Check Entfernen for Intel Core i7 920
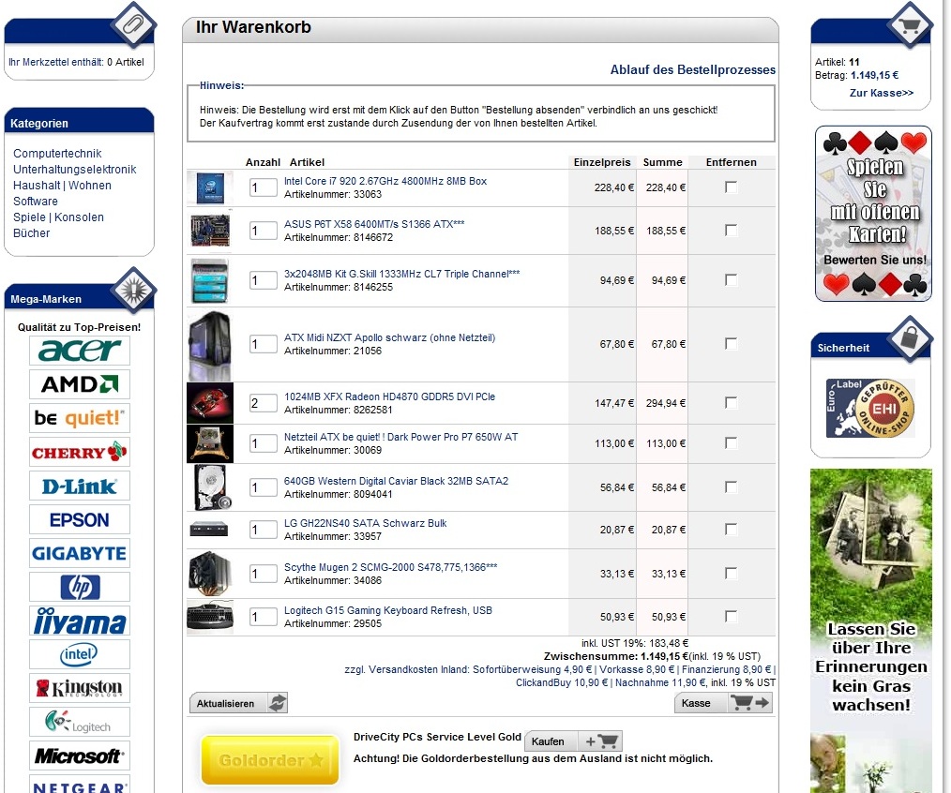This screenshot has height=793, width=951. pyautogui.click(x=731, y=187)
